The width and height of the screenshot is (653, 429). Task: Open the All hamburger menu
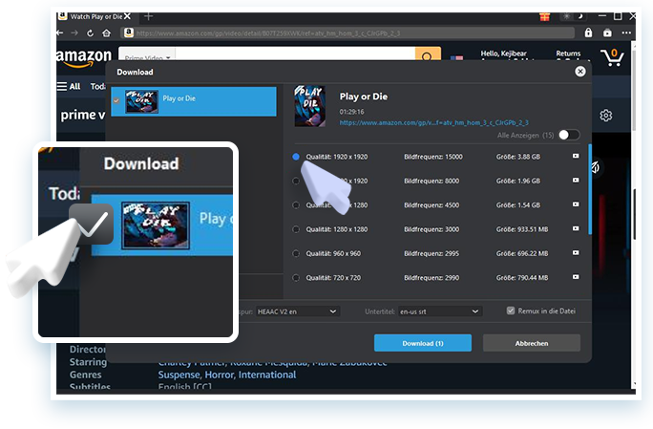click(x=69, y=86)
